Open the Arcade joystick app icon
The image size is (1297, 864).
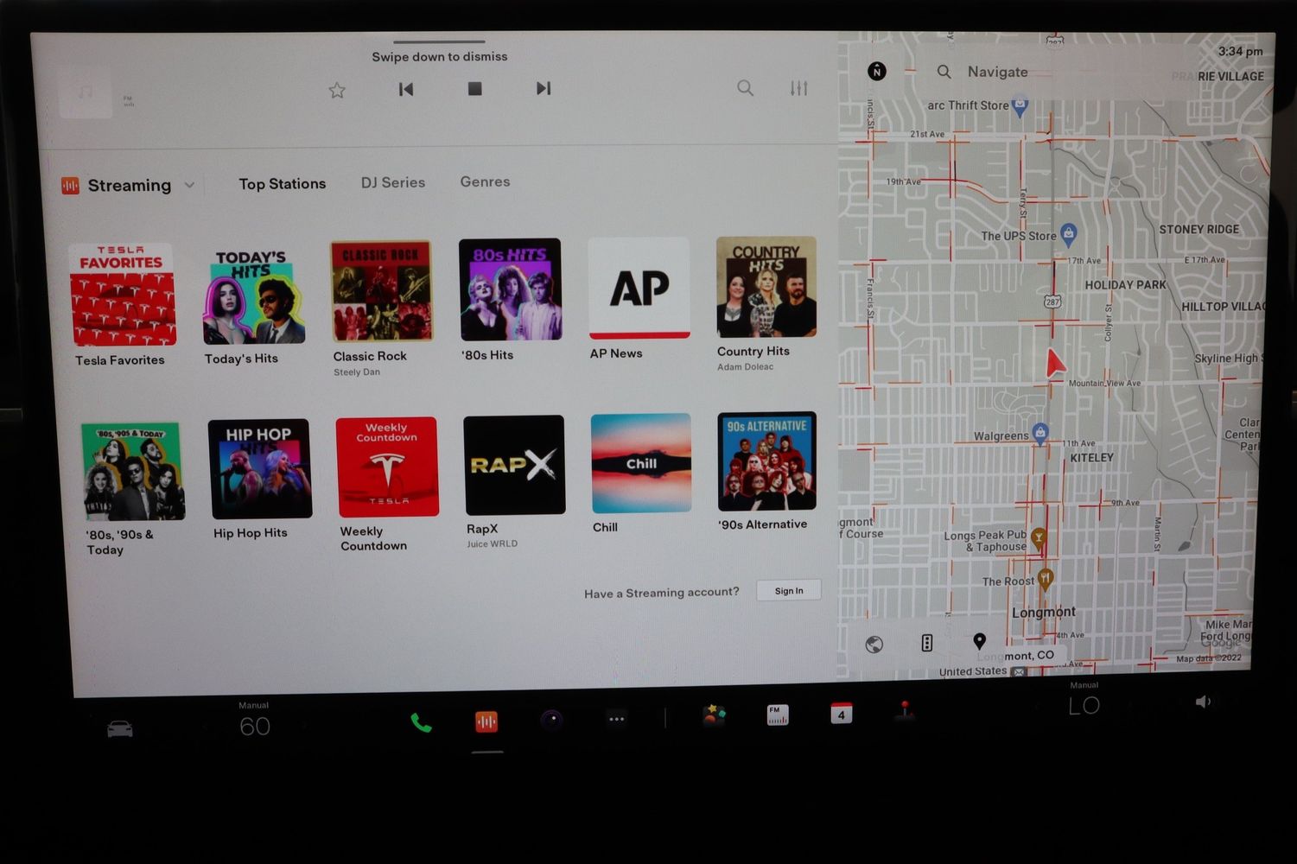pos(905,710)
